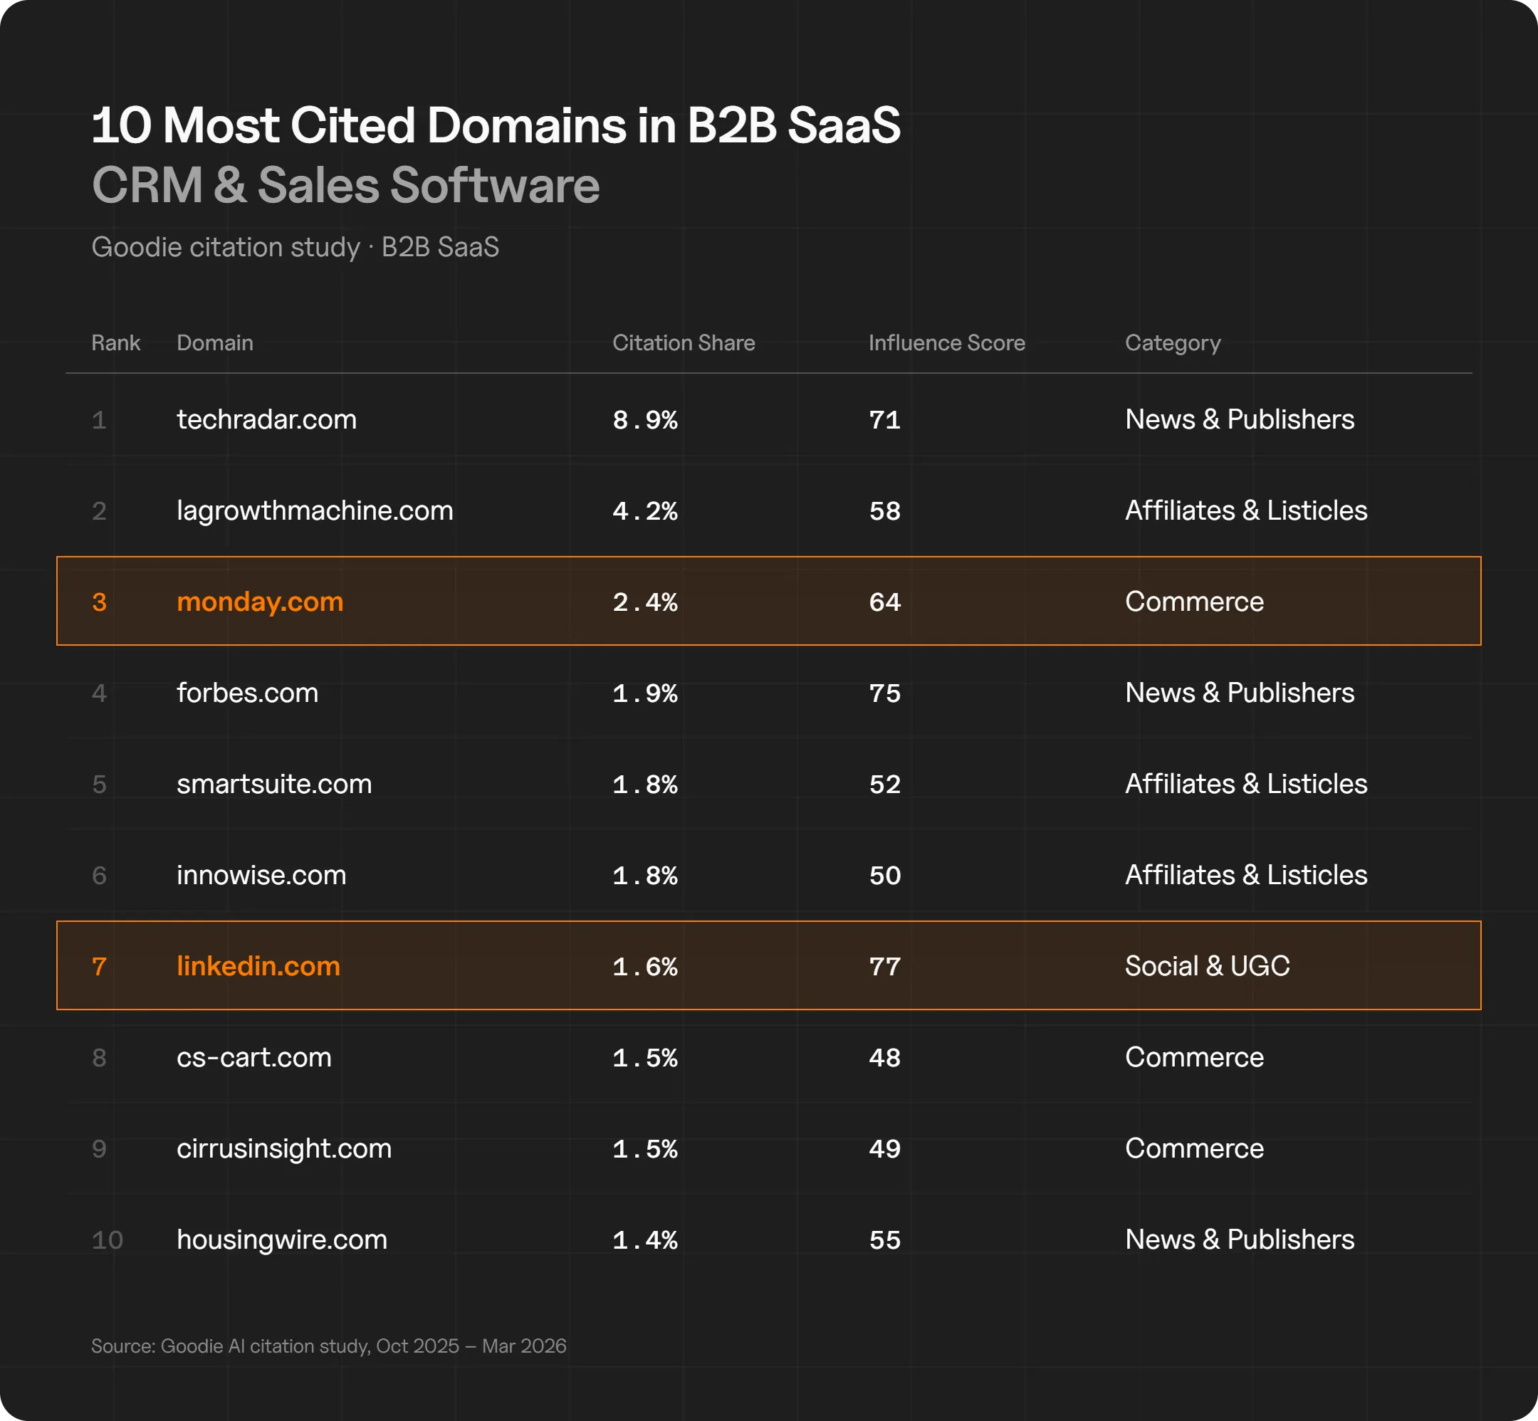Screen dimensions: 1538x1421
Task: Click the Source footnote text
Action: click(x=328, y=1346)
